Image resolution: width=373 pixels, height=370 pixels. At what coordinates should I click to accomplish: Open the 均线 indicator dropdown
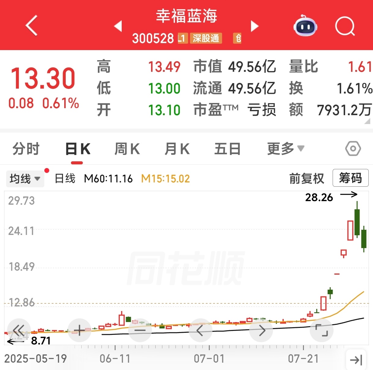pyautogui.click(x=25, y=179)
